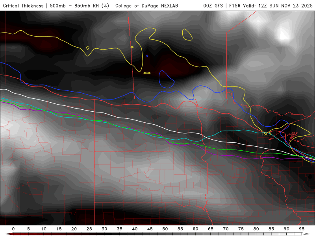Click the colorbar label "40"
This screenshot has height=236, width=315.
point(135,229)
